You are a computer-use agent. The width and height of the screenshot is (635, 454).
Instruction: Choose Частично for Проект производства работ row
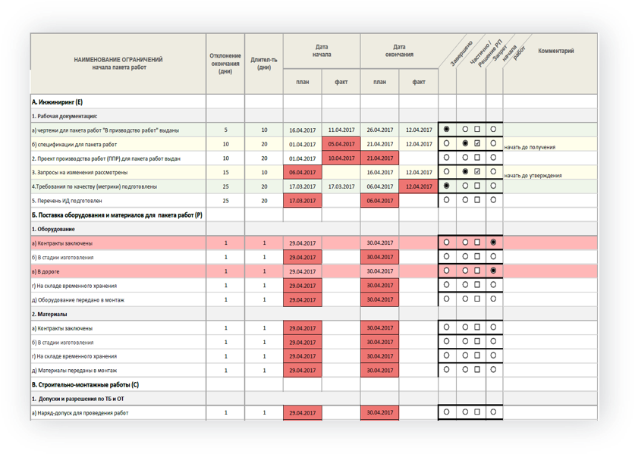click(465, 158)
